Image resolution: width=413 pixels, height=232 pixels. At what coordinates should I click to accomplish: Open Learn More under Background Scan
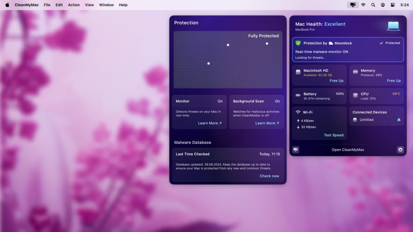(267, 123)
